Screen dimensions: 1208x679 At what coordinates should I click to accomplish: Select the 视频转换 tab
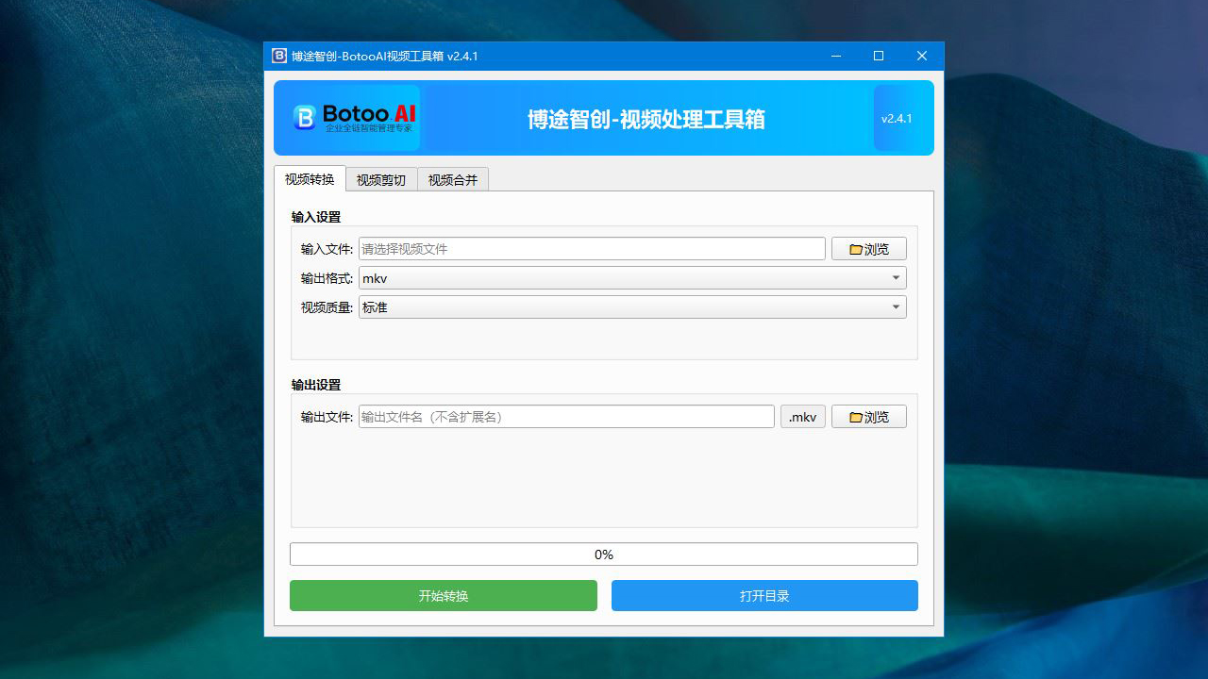point(309,179)
